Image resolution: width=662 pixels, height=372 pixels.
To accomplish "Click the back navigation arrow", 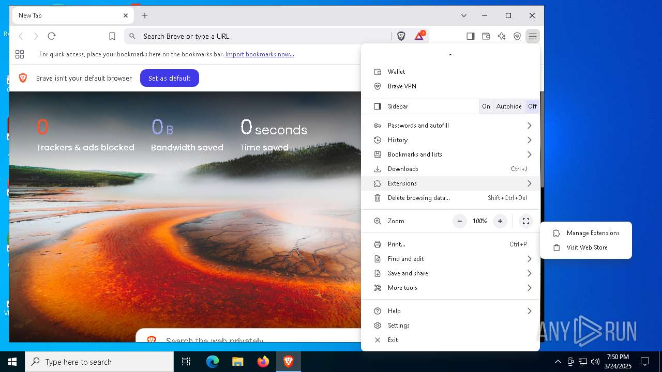I will click(21, 36).
